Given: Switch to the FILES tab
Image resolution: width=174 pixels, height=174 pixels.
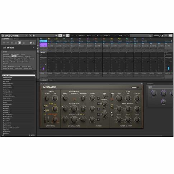Looking at the screenshot, I should (17, 39).
